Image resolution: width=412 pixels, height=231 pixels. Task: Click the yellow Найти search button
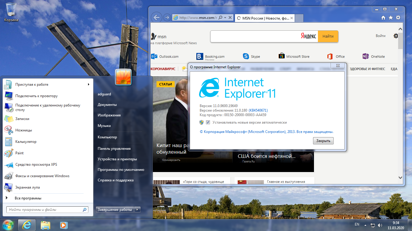(x=328, y=36)
